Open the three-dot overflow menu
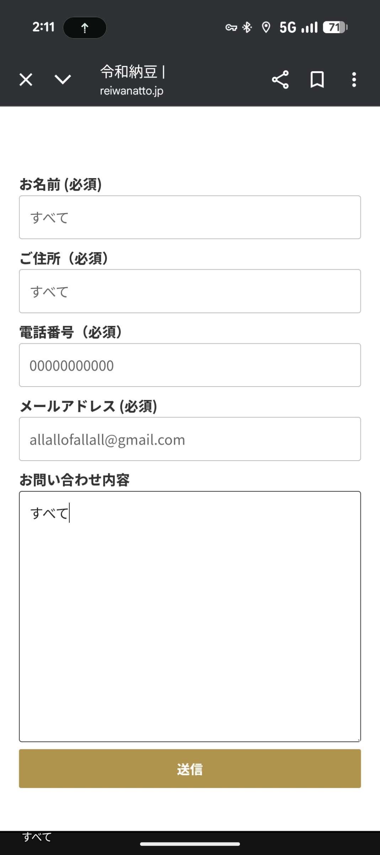The width and height of the screenshot is (380, 855). [x=354, y=79]
